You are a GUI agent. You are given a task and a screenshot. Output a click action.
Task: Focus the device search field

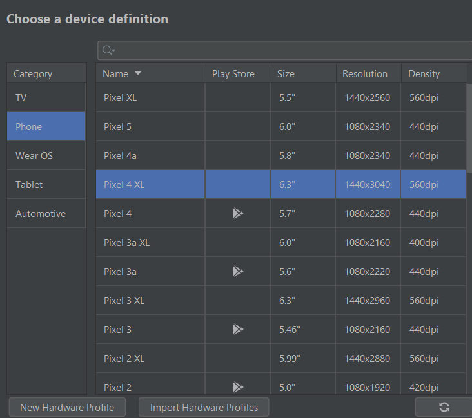pos(290,50)
